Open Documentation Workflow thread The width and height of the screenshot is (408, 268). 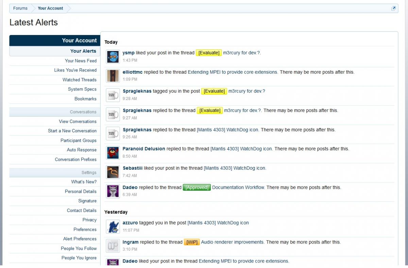238,187
